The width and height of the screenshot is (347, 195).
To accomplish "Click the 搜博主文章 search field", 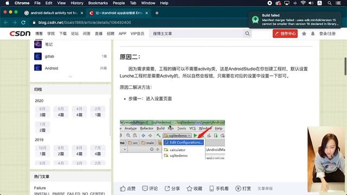I will (x=196, y=34).
